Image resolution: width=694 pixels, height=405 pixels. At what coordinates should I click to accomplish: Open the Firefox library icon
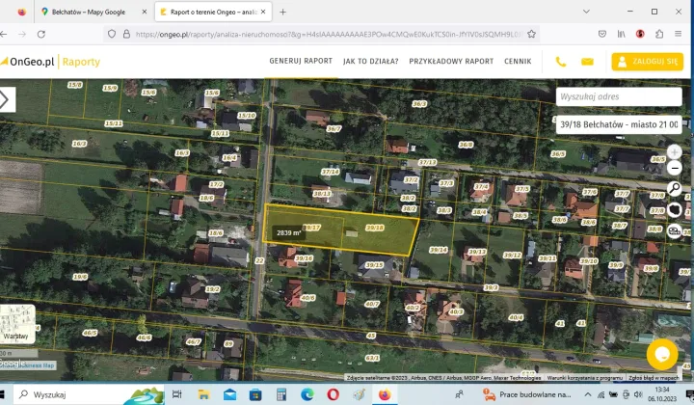pyautogui.click(x=622, y=34)
